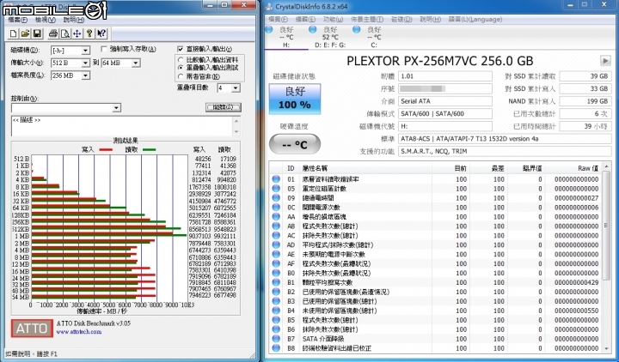Click status orb of attribute B4 row
This screenshot has height=362, width=619.
276,311
